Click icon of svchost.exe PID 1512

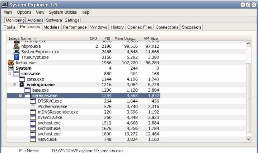pyautogui.click(x=33, y=123)
